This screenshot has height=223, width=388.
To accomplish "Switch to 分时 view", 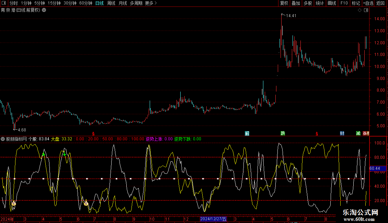I will point(14,3).
